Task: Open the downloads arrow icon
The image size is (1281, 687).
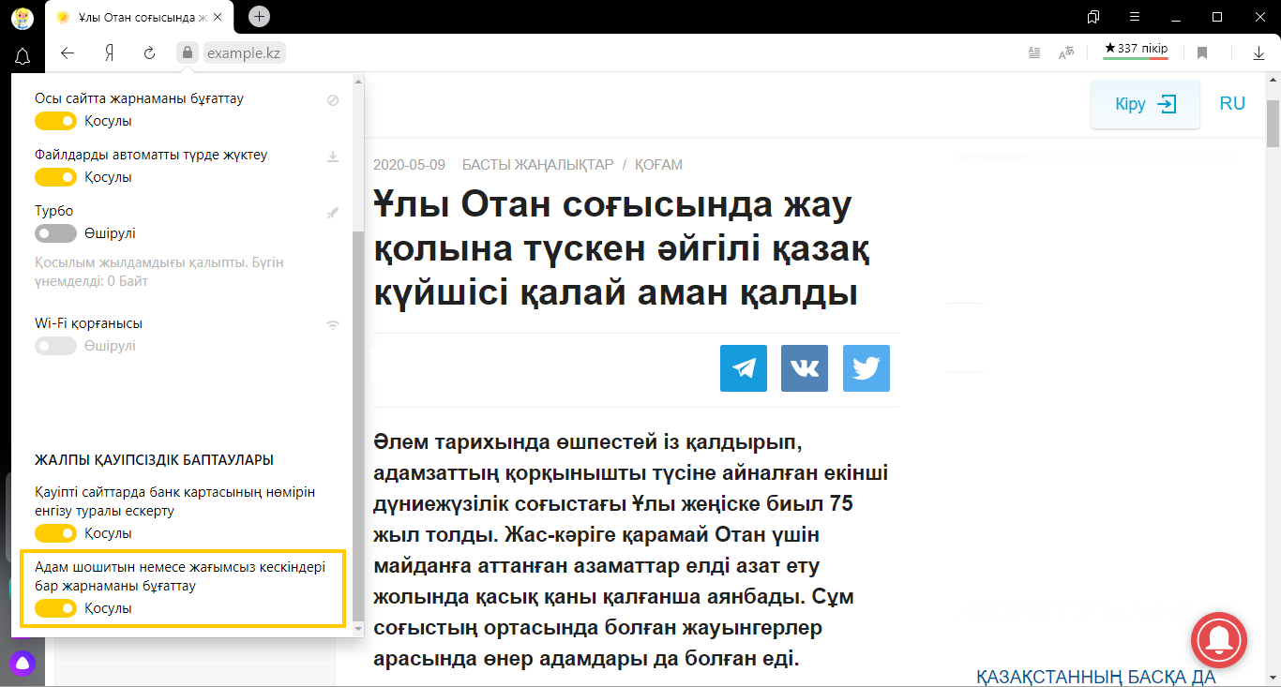Action: click(1258, 53)
